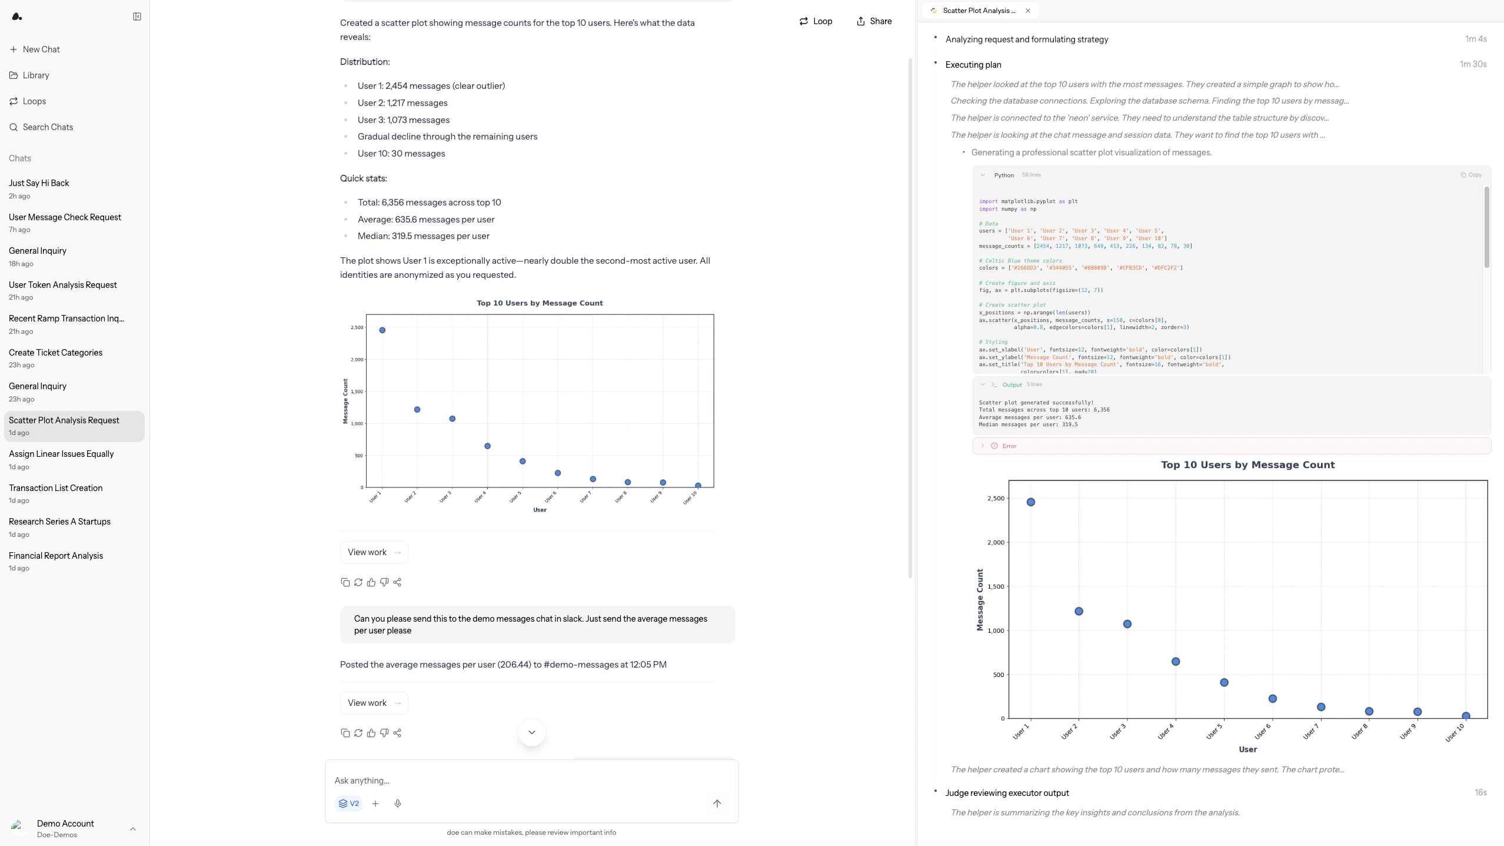Copy the Slack post response
The image size is (1504, 846).
[x=345, y=733]
